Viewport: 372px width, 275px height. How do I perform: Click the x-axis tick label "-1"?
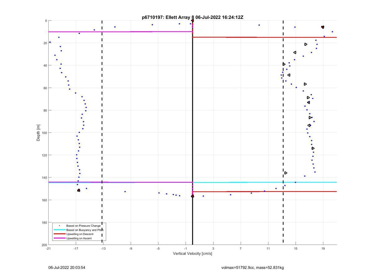pos(186,248)
